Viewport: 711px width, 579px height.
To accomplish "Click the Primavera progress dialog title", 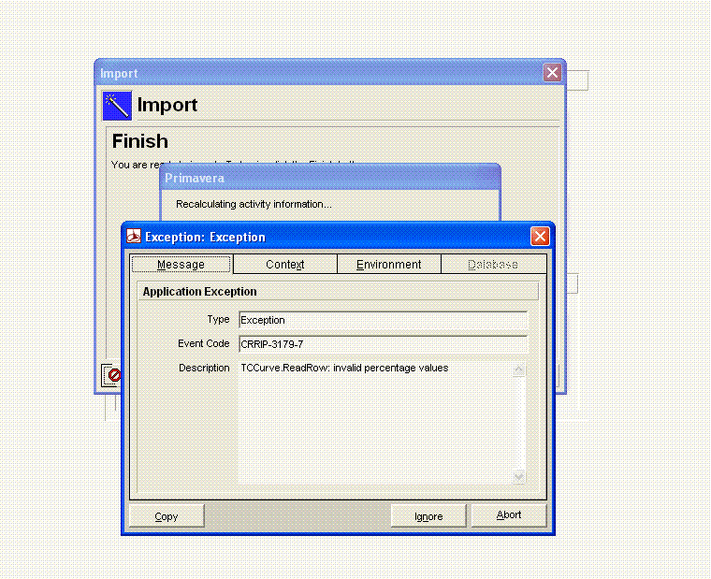I will coord(195,178).
